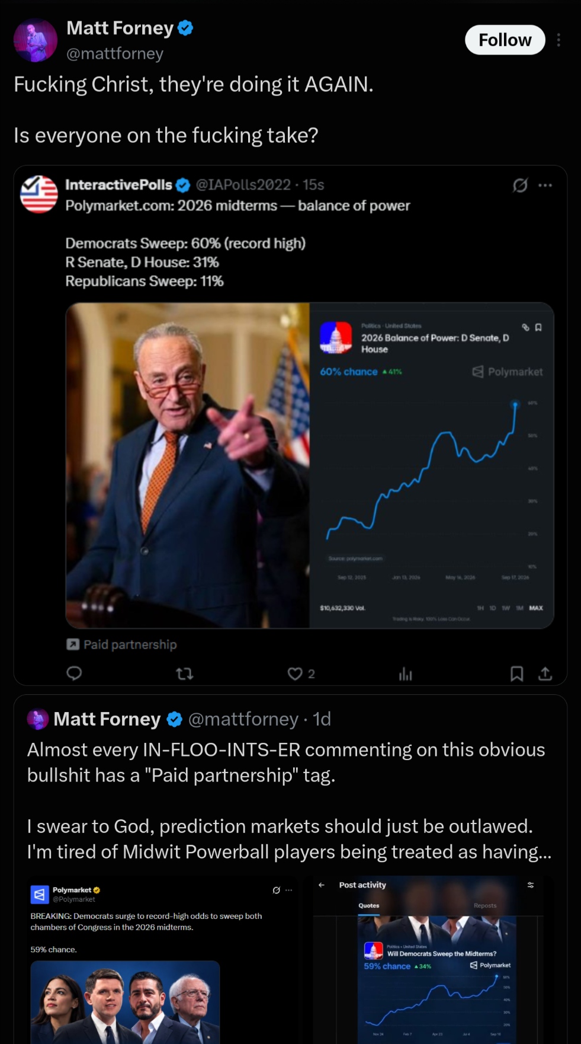Repost the InteractivePolls quoted tweet
The image size is (581, 1044).
tap(185, 673)
